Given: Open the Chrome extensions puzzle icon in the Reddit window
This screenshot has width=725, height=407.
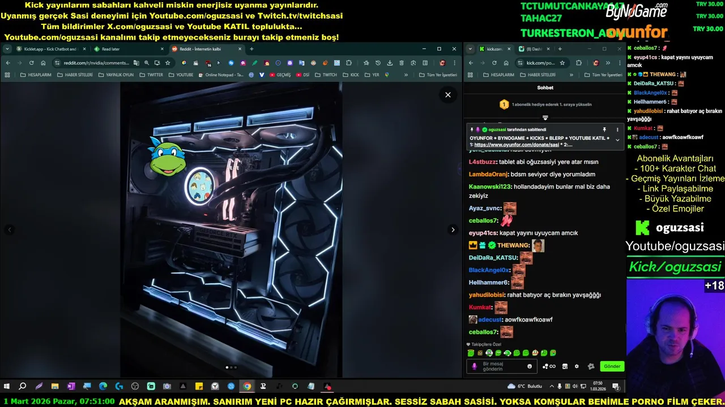Looking at the screenshot, I should click(x=349, y=63).
